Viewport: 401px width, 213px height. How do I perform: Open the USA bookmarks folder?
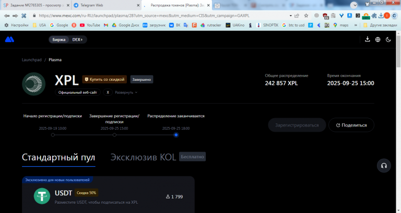point(39,25)
